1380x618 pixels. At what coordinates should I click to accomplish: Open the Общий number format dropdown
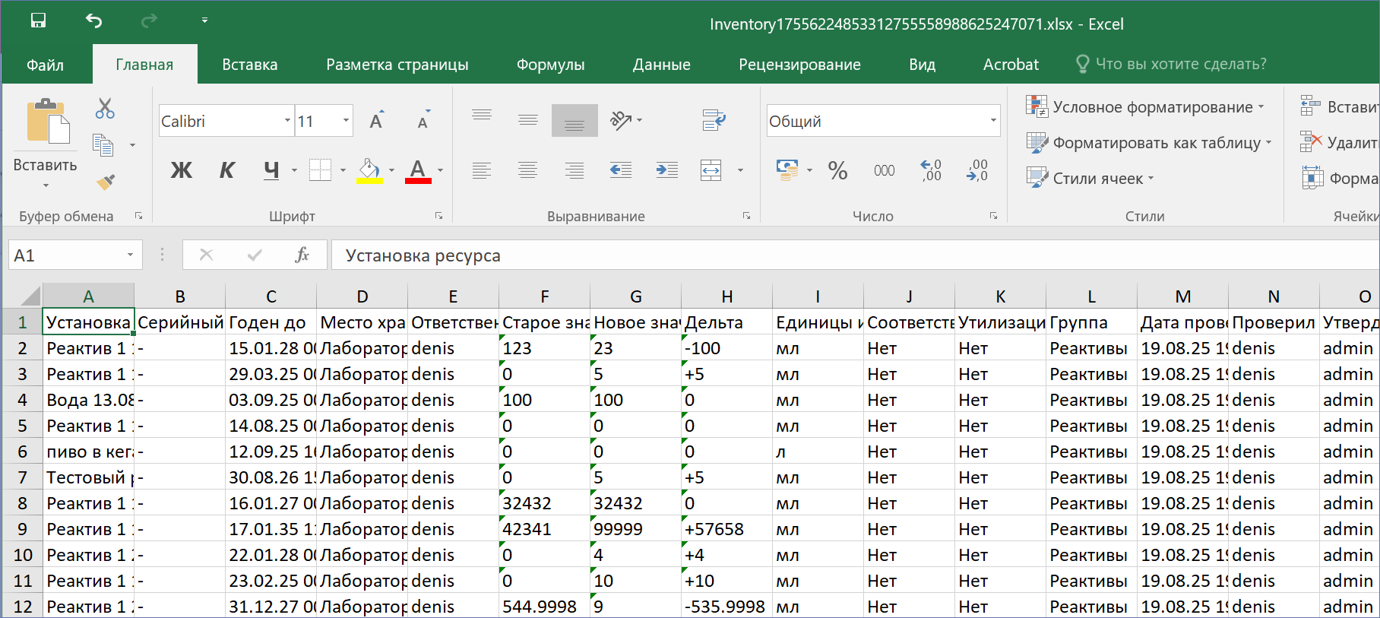point(992,120)
